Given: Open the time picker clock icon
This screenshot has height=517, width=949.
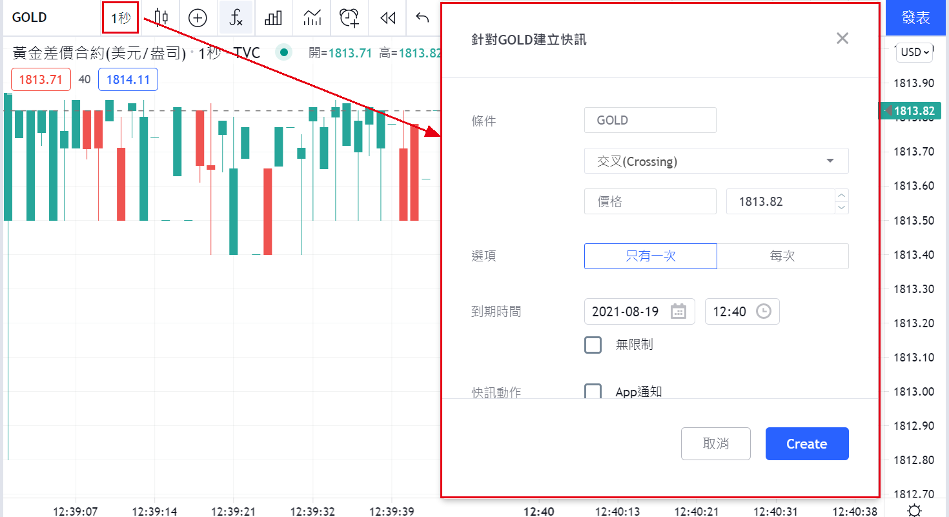Looking at the screenshot, I should click(x=763, y=312).
